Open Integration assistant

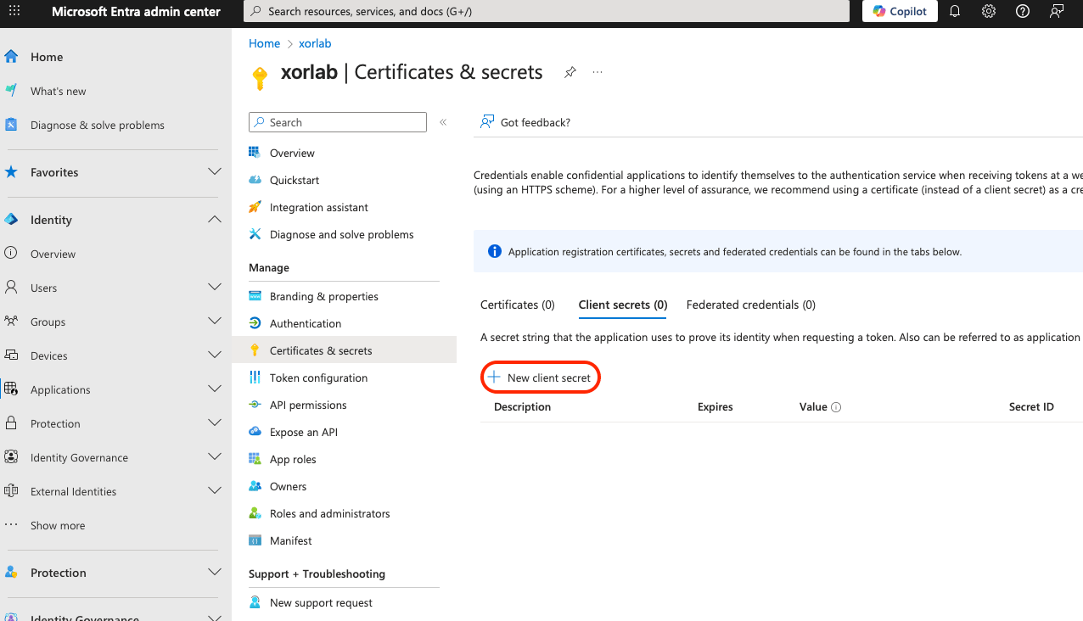tap(319, 207)
